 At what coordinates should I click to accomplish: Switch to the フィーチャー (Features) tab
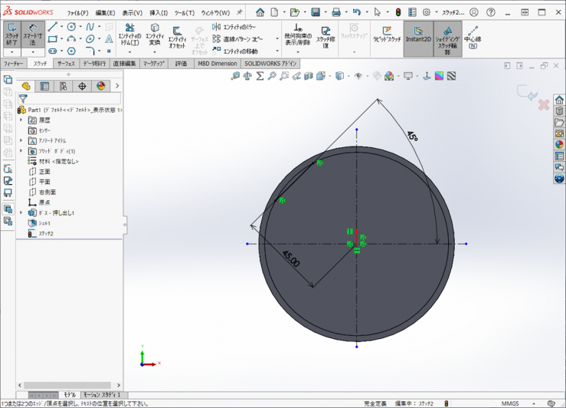coord(13,64)
